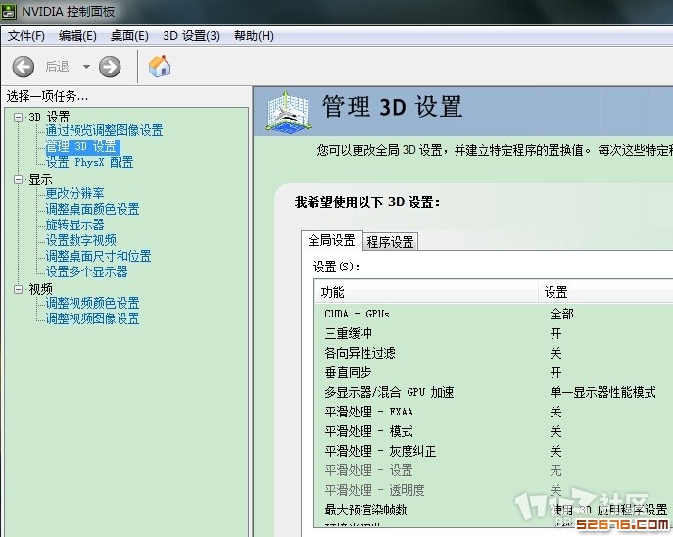Viewport: 673px width, 537px height.
Task: Open the 文件(F) menu
Action: (x=26, y=36)
